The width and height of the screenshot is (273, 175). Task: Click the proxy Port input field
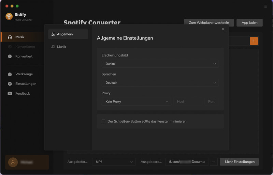pyautogui.click(x=211, y=102)
